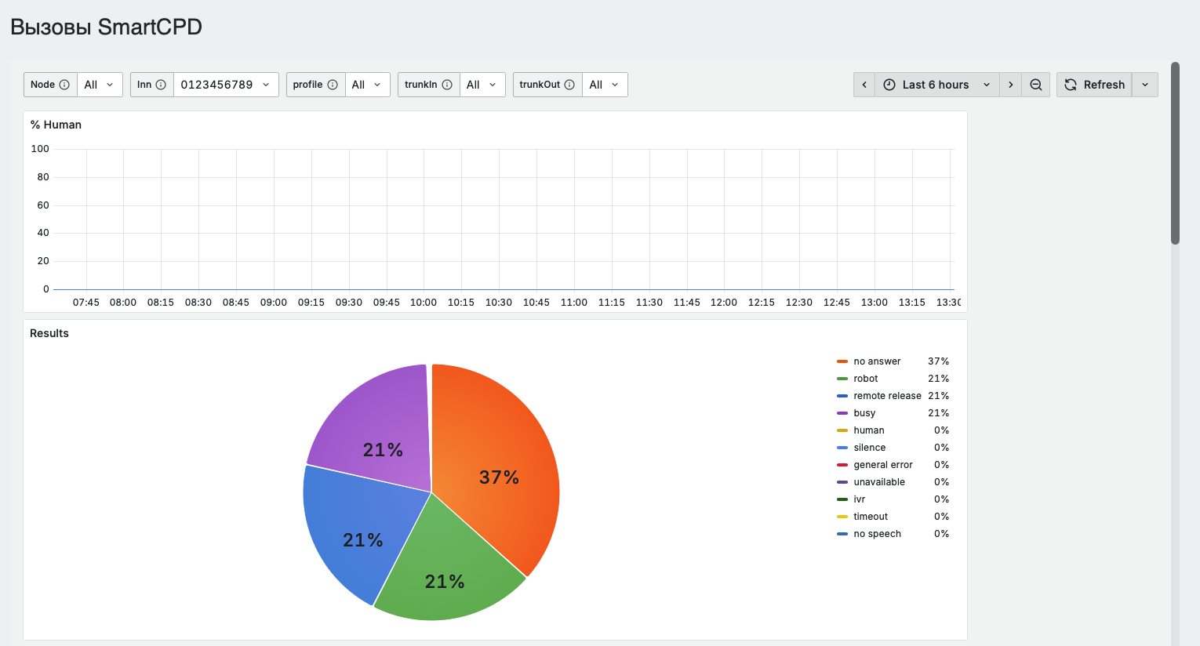Toggle the no speech legend series
Screen dimensions: 1200x646
[x=877, y=534]
